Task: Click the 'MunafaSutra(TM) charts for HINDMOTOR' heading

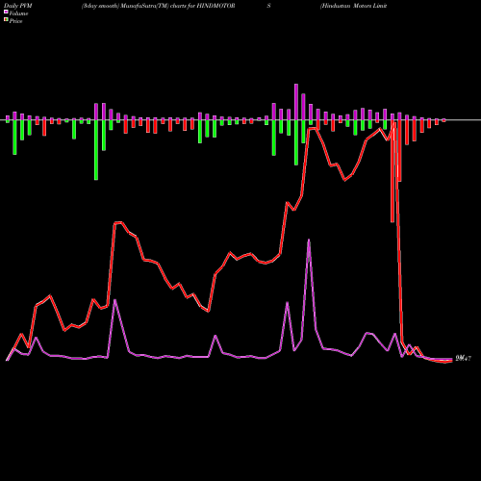Action: 178,6
